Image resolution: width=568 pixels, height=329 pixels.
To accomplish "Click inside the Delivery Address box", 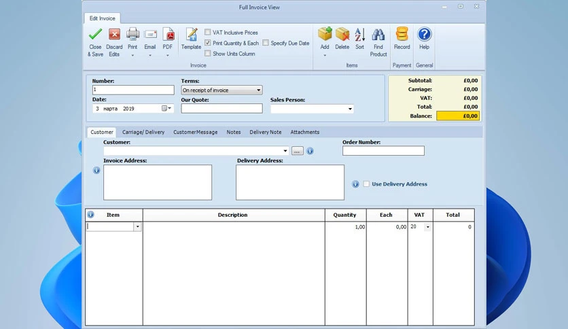I will 290,182.
